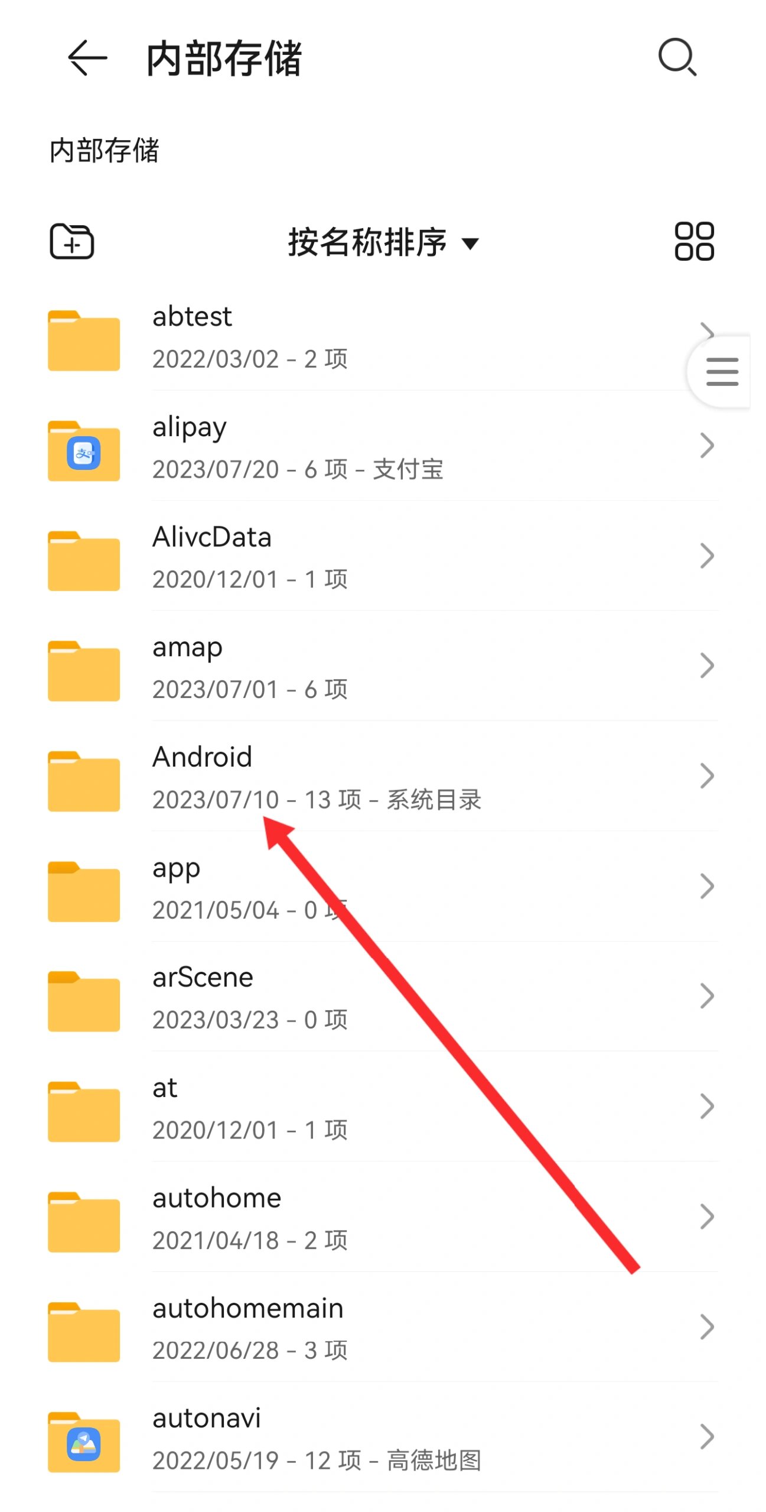The image size is (766, 1512).
Task: Tap the back arrow icon
Action: coord(87,58)
